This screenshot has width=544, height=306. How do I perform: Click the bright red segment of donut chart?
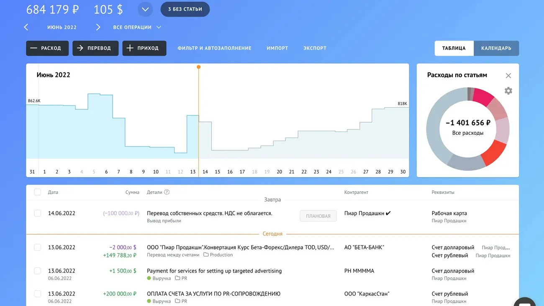click(494, 152)
